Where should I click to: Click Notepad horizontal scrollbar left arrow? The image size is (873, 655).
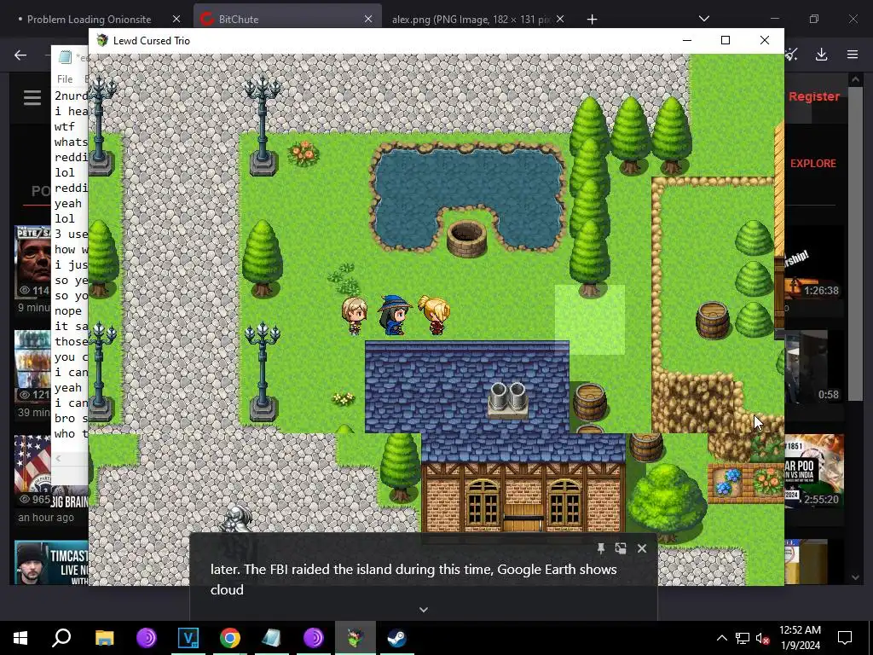pyautogui.click(x=59, y=458)
